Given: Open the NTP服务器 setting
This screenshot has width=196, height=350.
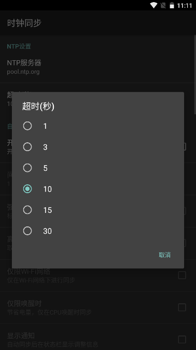Looking at the screenshot, I should 97,67.
